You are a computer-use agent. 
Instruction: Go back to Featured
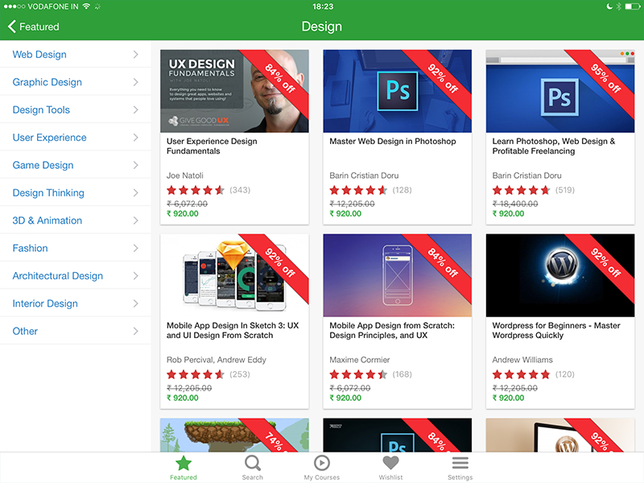[33, 27]
